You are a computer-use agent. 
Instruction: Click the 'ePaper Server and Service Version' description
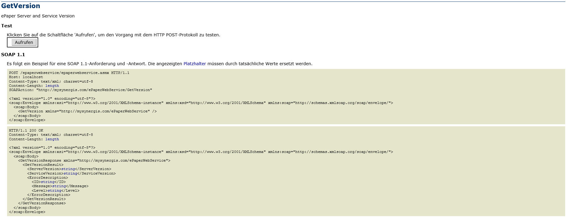click(x=38, y=16)
